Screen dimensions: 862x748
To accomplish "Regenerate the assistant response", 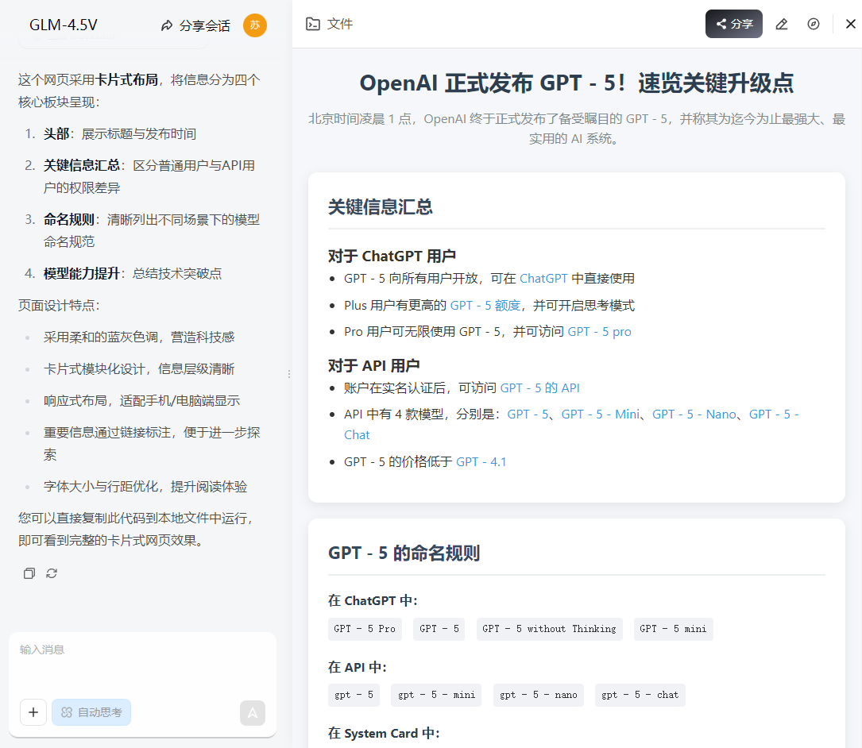I will pos(52,573).
